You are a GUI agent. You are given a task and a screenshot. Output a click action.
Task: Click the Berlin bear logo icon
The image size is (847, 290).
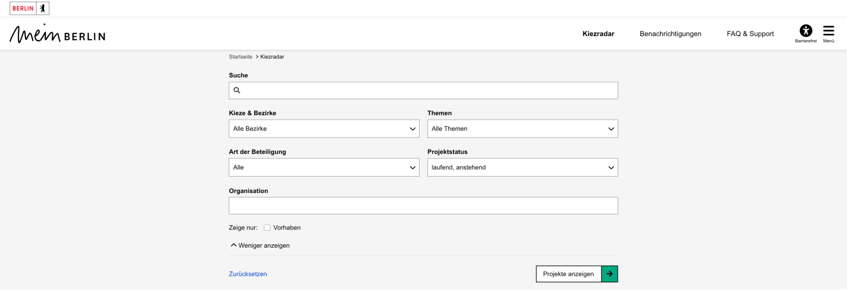tap(42, 8)
